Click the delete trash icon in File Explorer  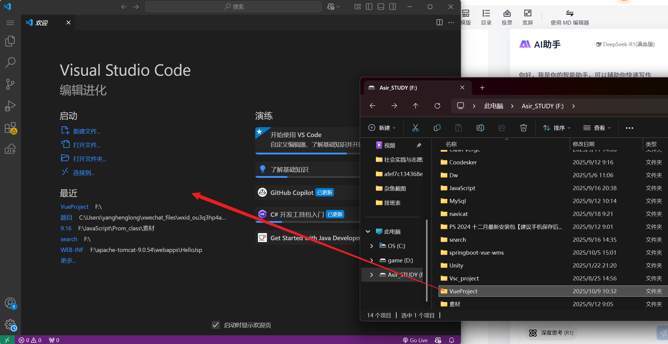(523, 128)
